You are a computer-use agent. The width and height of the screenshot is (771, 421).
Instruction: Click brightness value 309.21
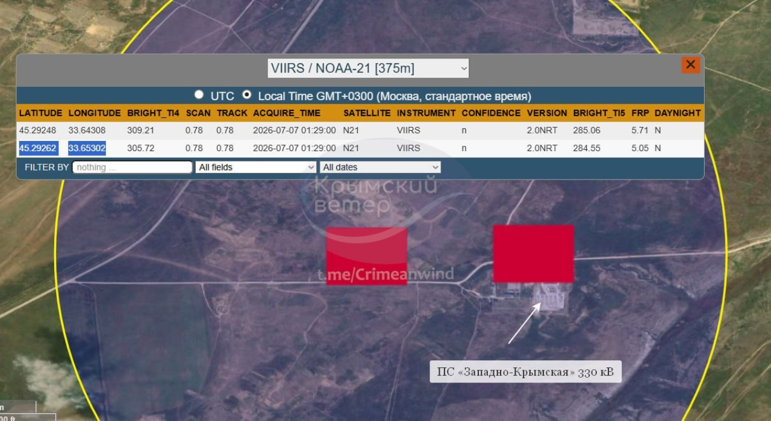[x=141, y=130]
